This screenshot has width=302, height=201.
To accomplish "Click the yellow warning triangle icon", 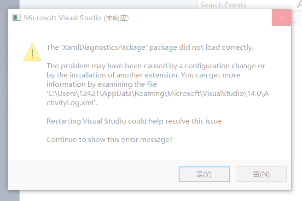I will tap(32, 52).
